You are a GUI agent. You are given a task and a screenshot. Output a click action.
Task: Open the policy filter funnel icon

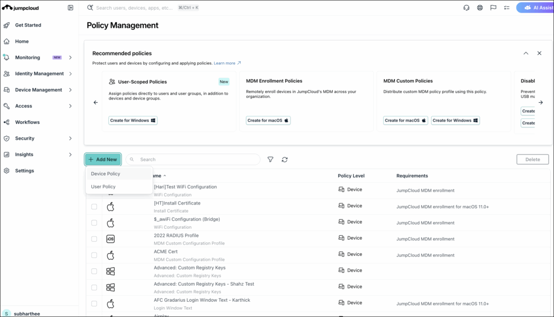click(271, 160)
